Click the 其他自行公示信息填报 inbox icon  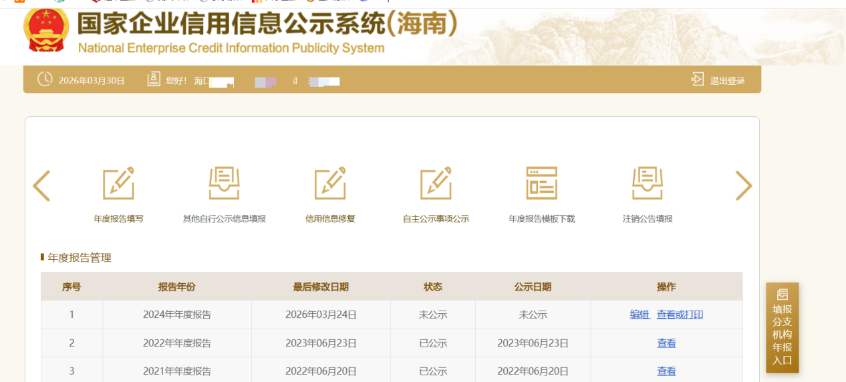click(x=224, y=184)
